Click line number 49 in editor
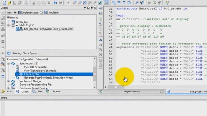207x116 pixels. (111, 47)
